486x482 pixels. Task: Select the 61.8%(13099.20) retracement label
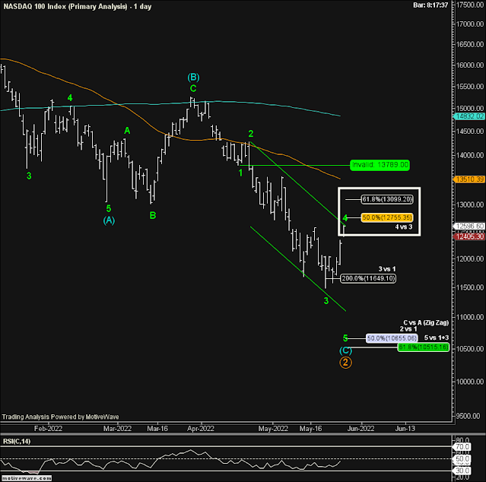387,199
